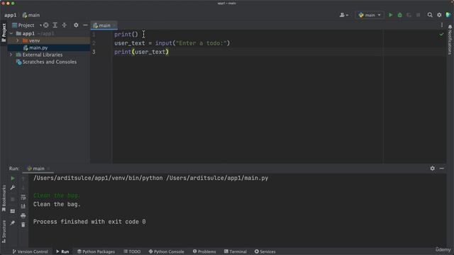This screenshot has width=454, height=255.
Task: Expand External Libraries node
Action: 11,55
